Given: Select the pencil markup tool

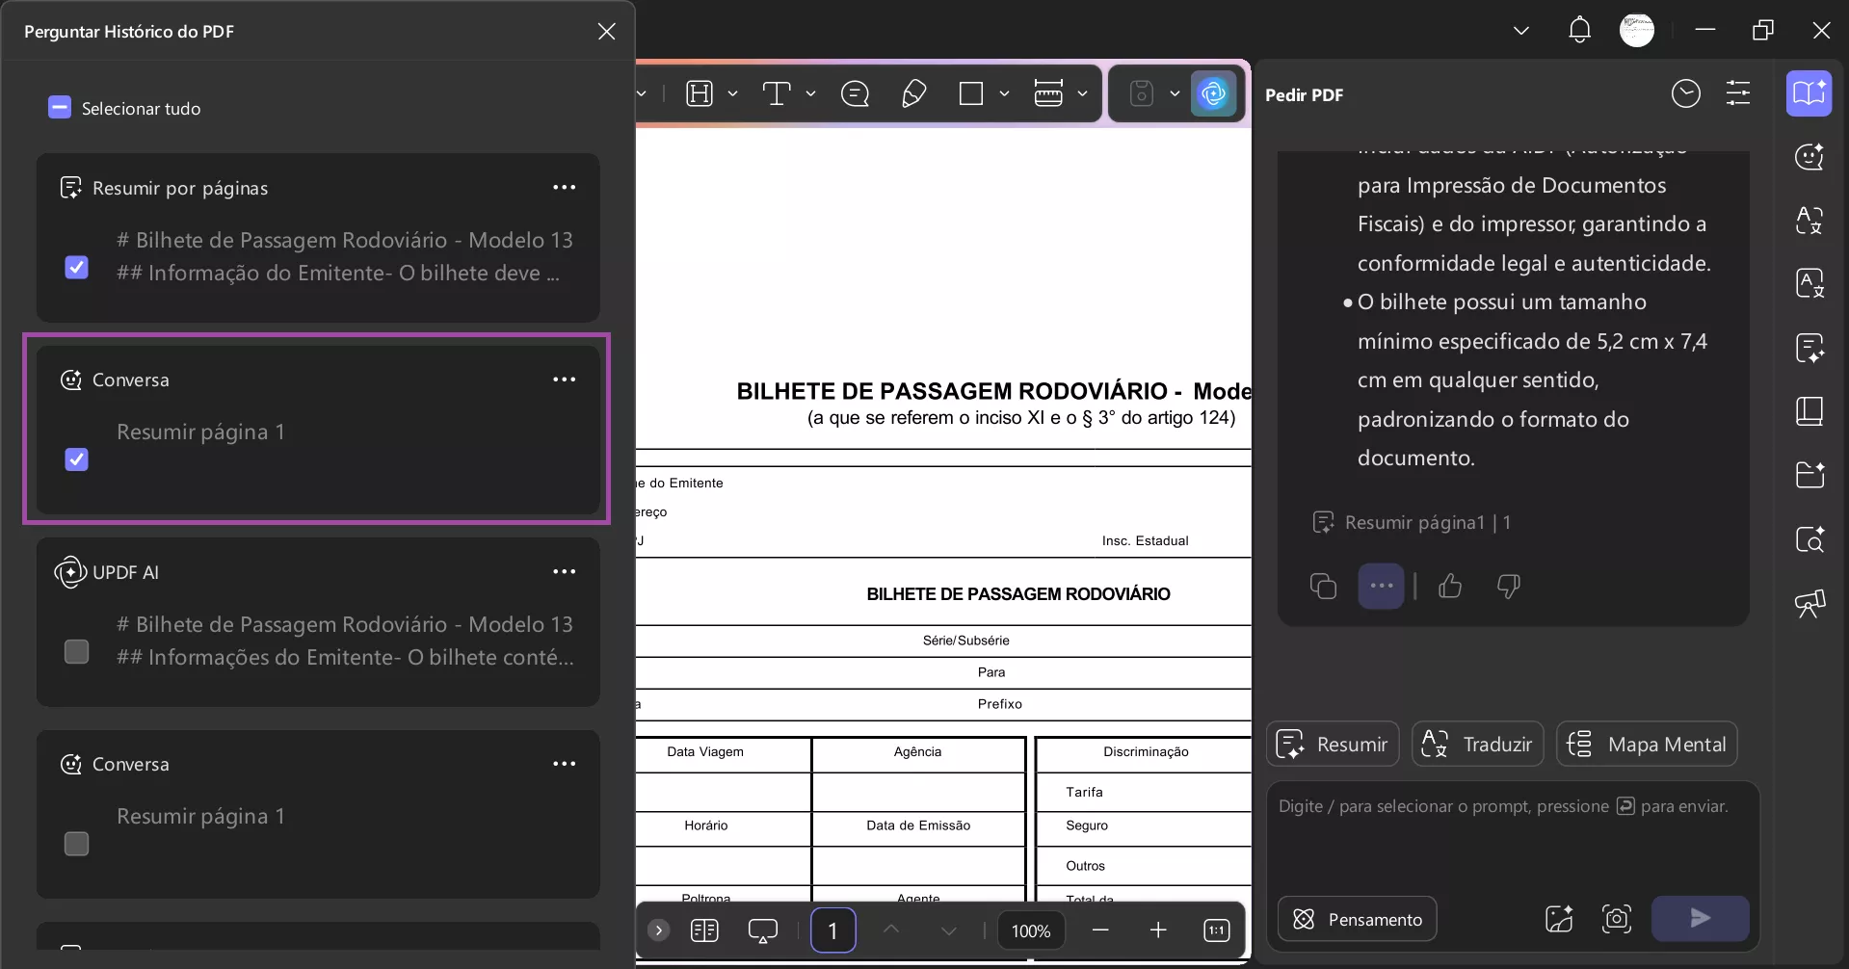Looking at the screenshot, I should tap(913, 93).
